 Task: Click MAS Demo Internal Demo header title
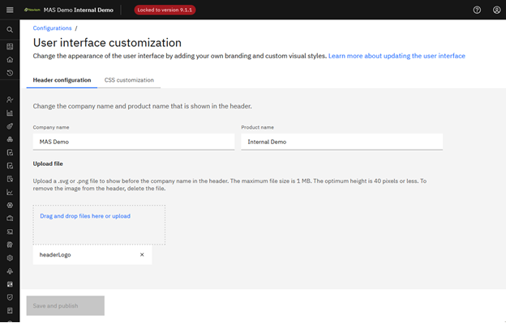coord(79,10)
